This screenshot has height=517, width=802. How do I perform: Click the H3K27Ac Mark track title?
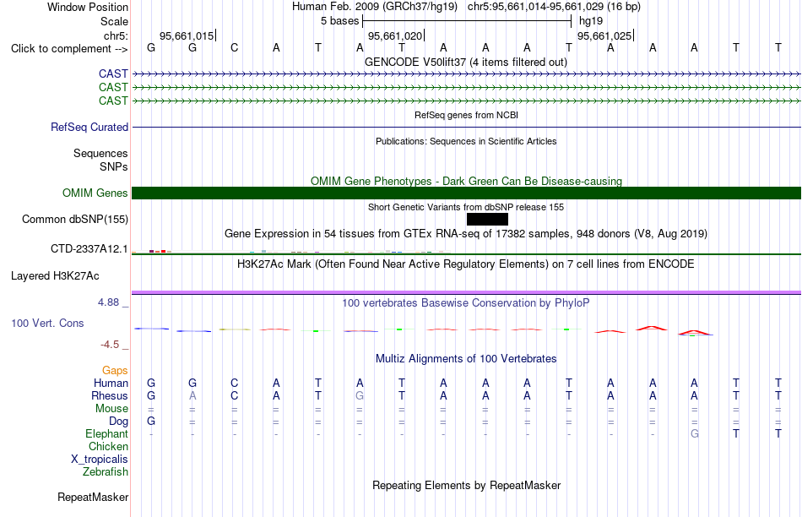(466, 264)
